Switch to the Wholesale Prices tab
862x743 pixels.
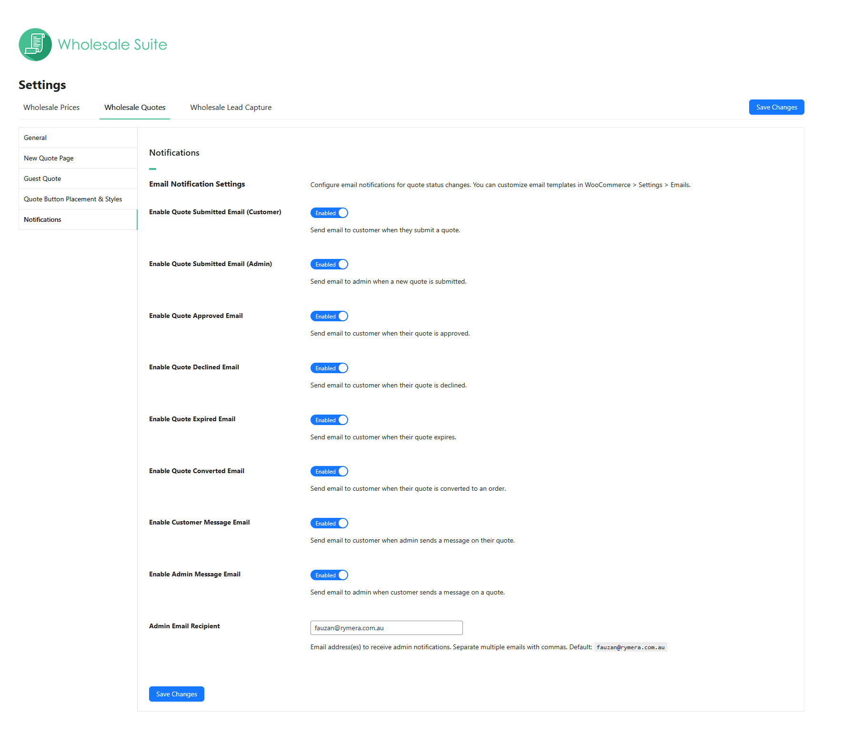coord(51,108)
